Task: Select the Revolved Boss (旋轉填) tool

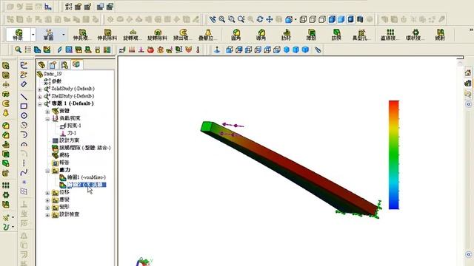Action: point(133,35)
